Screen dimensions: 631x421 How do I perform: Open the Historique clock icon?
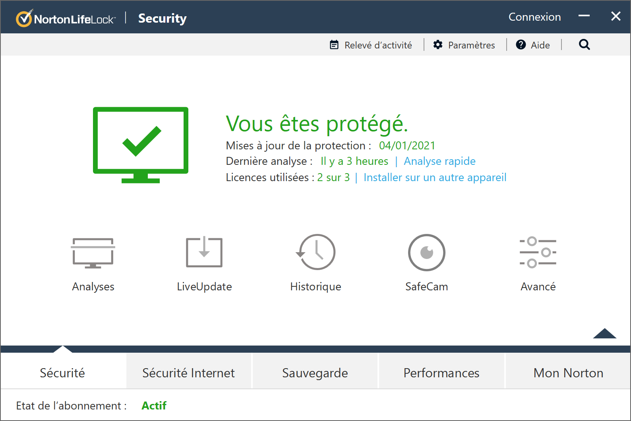point(316,252)
